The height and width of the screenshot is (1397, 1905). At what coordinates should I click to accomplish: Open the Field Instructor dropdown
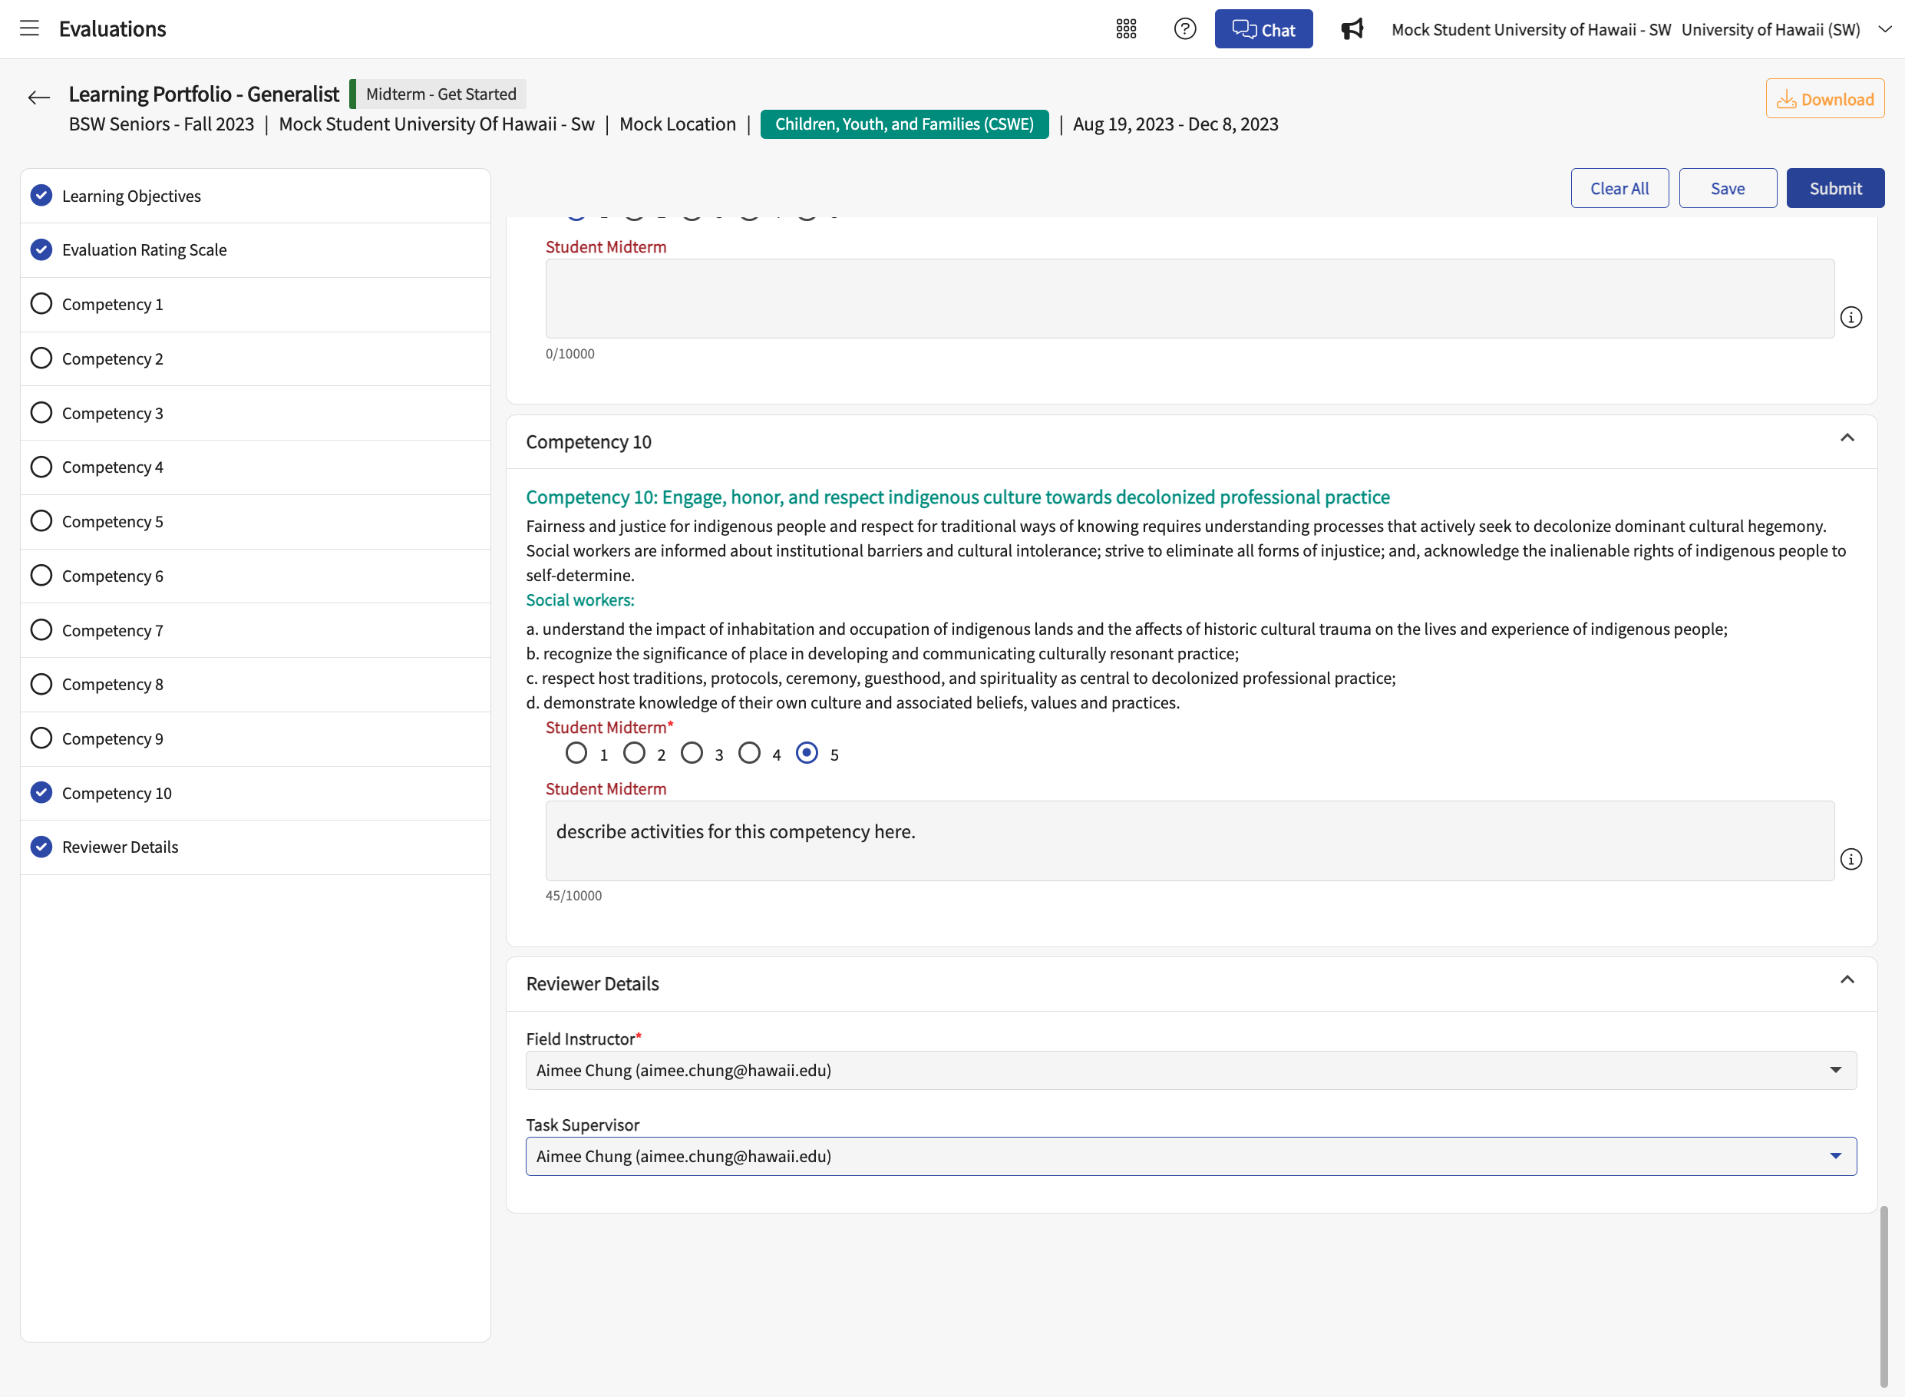[x=1191, y=1071]
